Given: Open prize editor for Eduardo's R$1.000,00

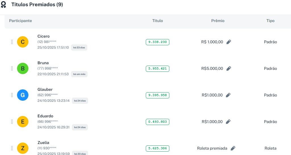Looking at the screenshot, I should 228,122.
